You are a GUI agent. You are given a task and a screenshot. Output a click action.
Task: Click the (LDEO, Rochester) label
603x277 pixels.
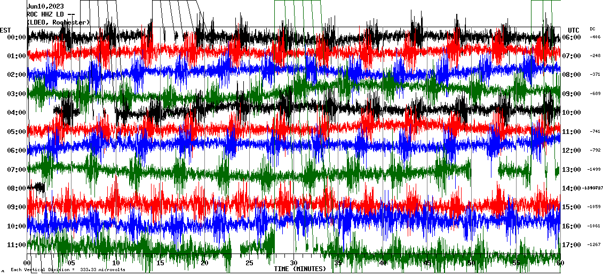58,23
